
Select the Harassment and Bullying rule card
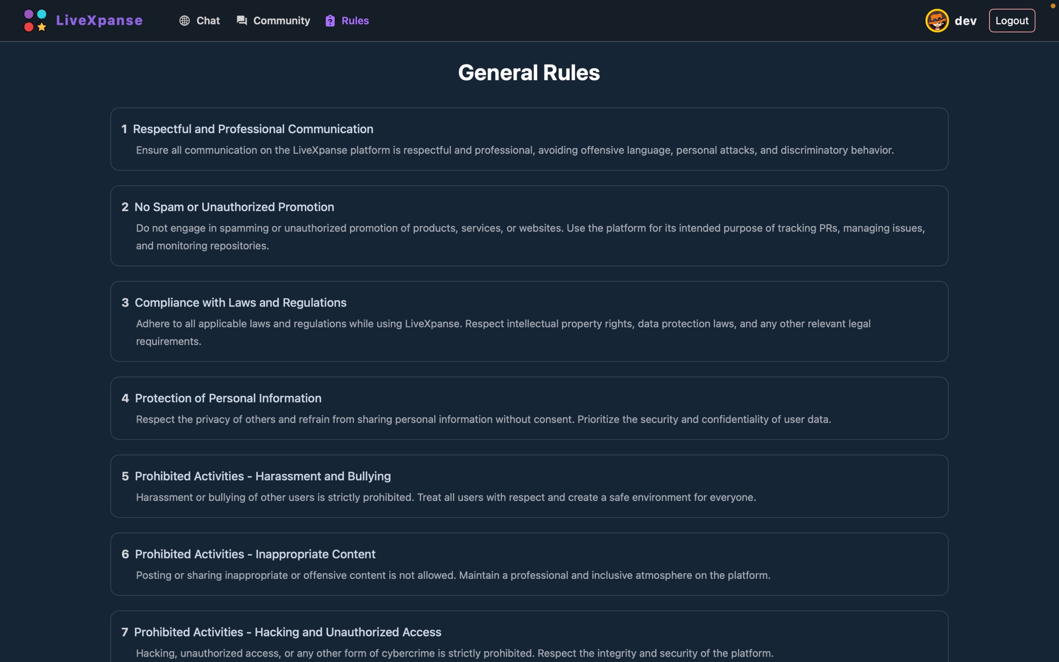click(529, 486)
